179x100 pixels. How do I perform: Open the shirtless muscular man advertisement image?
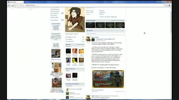click(57, 82)
